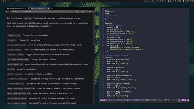The image size is (194, 109).
Task: Click the increaseMasterCount code label
Action: [17, 98]
